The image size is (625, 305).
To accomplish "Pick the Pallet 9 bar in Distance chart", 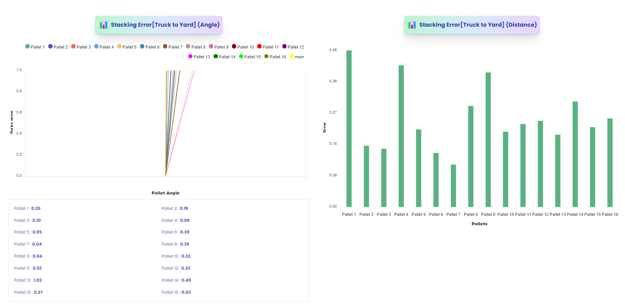I will (488, 140).
